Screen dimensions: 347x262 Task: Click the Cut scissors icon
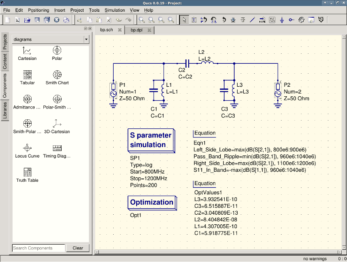pos(80,20)
